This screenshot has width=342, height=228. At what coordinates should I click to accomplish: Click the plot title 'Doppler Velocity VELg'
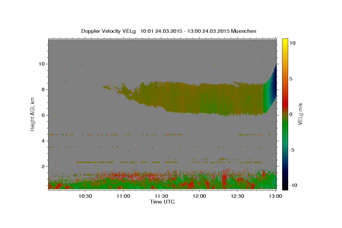[108, 31]
